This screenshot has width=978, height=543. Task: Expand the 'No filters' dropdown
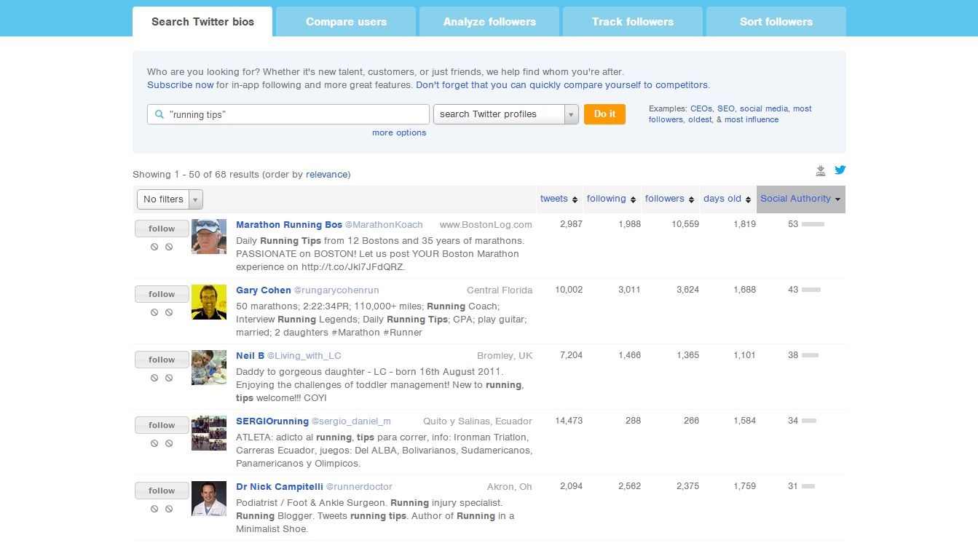tap(170, 199)
